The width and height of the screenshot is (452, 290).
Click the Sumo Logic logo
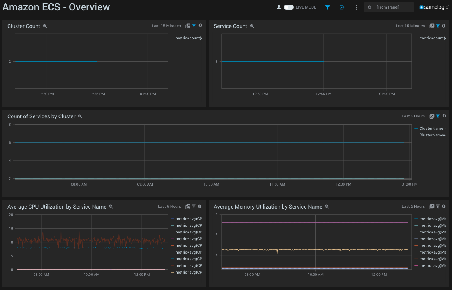click(x=434, y=7)
